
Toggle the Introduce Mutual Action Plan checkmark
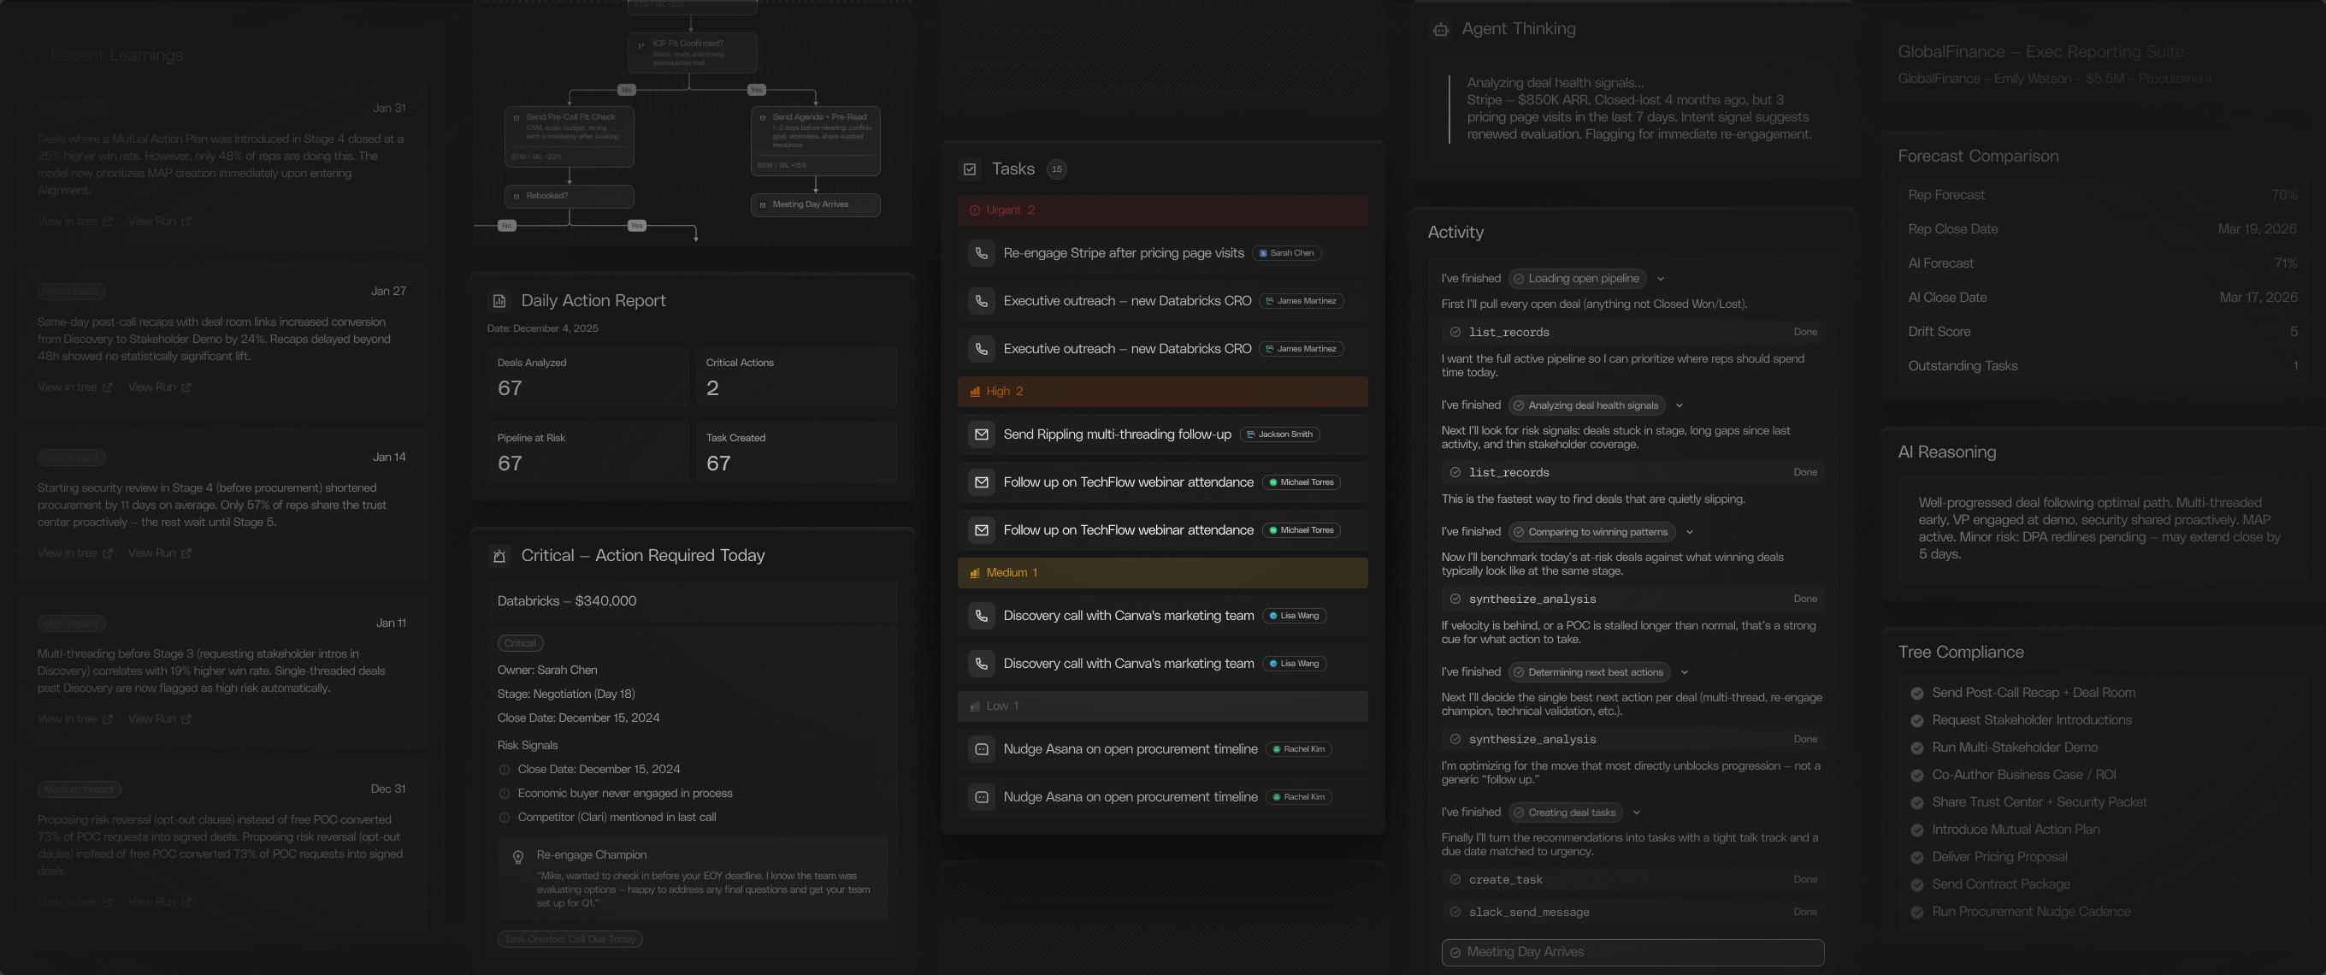coord(1916,830)
